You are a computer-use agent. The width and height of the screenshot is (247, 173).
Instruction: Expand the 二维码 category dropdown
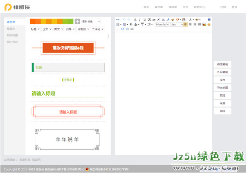98,29
